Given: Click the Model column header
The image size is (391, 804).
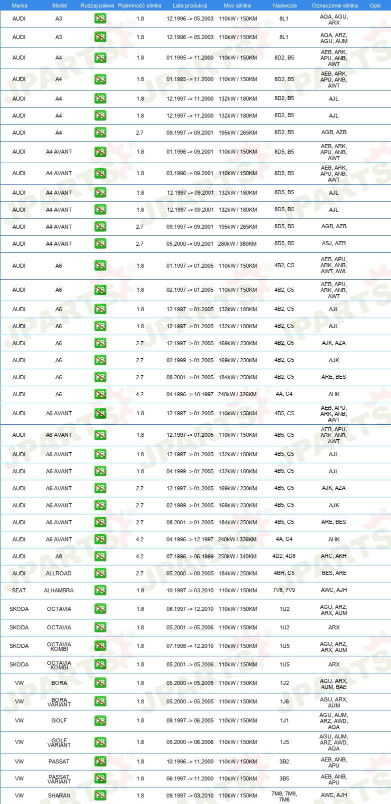Looking at the screenshot, I should tap(59, 6).
